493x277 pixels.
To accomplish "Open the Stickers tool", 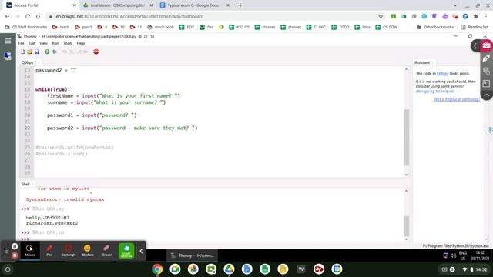I will pos(88,250).
